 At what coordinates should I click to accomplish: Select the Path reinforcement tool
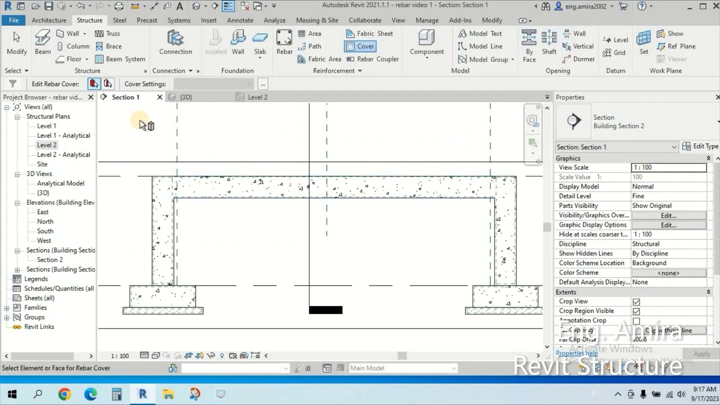(309, 46)
